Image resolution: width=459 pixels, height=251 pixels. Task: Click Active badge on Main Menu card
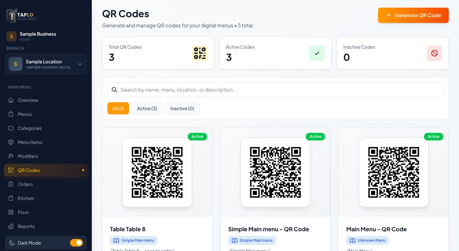(434, 136)
